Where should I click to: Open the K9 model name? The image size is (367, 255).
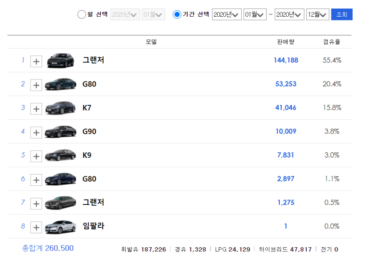coord(87,155)
